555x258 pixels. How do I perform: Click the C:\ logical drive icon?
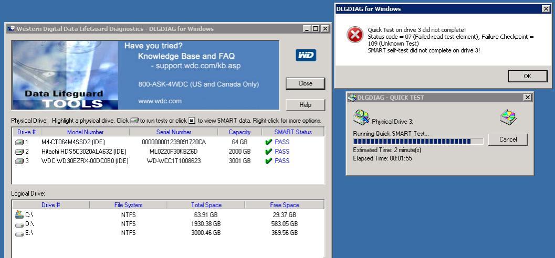click(19, 214)
